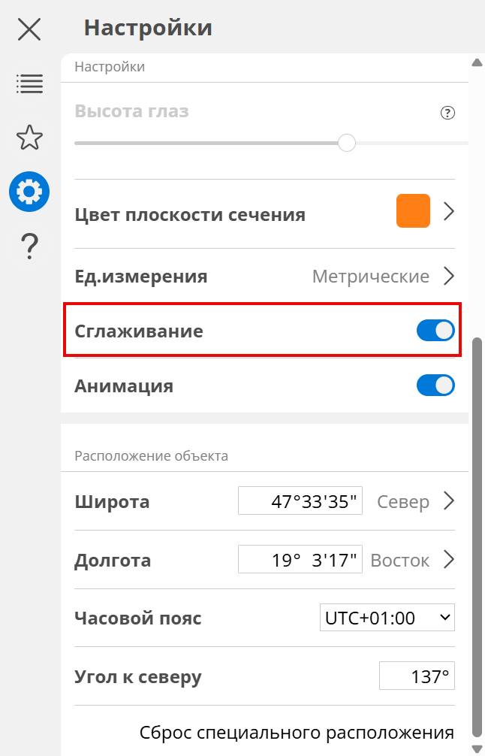
Task: Click the Высота глаз slider handle
Action: point(346,143)
